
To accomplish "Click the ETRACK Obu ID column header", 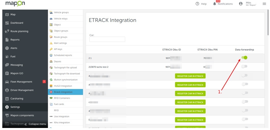I will 171,50.
